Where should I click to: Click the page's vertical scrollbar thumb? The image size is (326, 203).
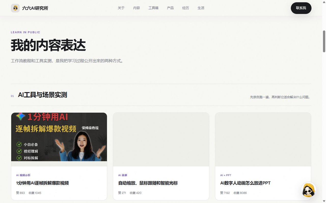(324, 41)
